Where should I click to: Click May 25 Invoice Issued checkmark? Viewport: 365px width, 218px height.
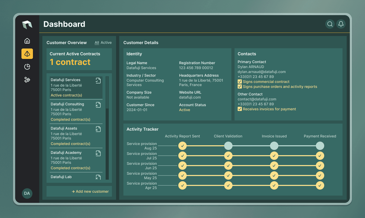coord(274,175)
